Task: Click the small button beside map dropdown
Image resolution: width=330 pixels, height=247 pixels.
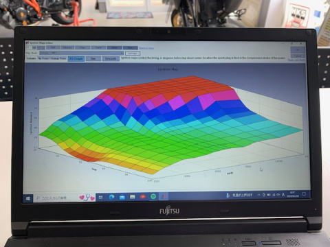Action: 133,54
